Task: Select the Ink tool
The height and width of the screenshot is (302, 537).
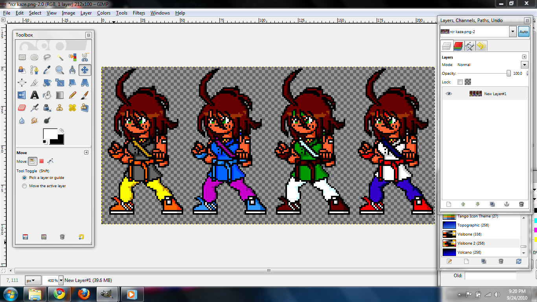Action: (47, 108)
